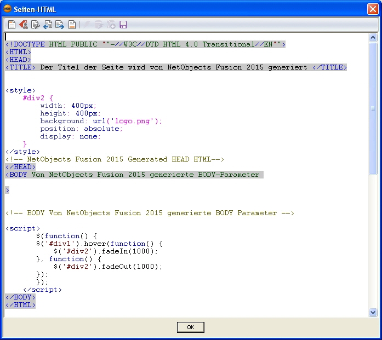This screenshot has height=340, width=382.
Task: Click the orange-striped page toolbar icon
Action: (72, 25)
